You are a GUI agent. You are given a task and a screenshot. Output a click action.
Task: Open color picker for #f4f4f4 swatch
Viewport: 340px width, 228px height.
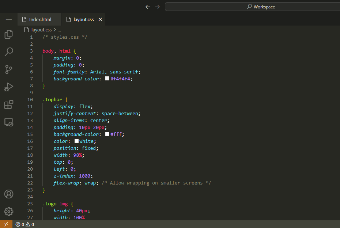point(107,79)
